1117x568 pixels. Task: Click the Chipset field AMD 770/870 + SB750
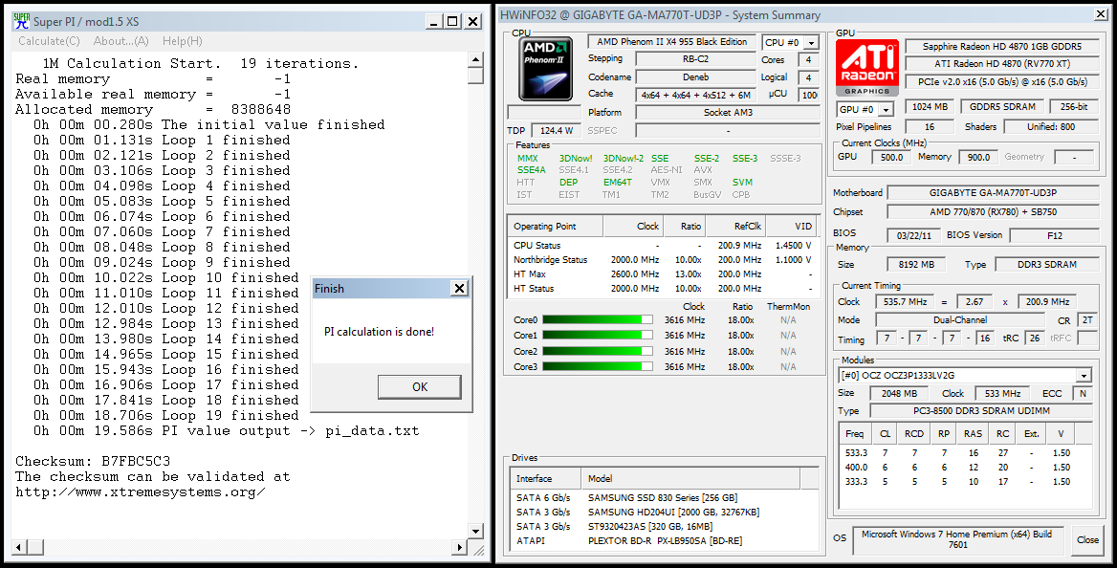pos(993,211)
